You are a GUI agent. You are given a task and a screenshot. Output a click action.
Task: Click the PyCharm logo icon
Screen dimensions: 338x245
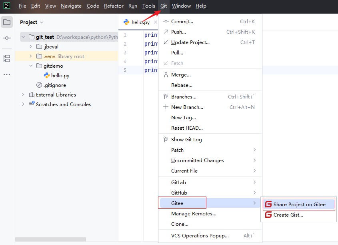tap(7, 5)
